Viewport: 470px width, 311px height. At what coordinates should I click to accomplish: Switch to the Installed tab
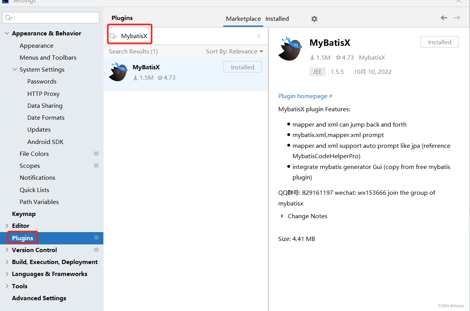coord(277,18)
